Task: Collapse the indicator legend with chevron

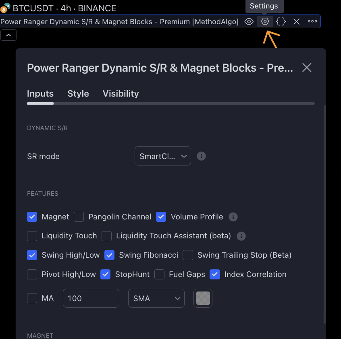Action: 8,35
